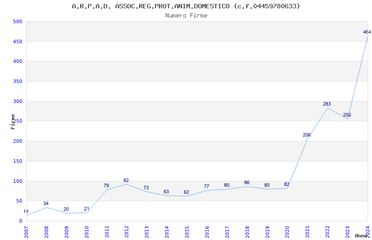The height and width of the screenshot is (240, 372).
Task: Click the x-axis year 2011
Action: tap(107, 232)
